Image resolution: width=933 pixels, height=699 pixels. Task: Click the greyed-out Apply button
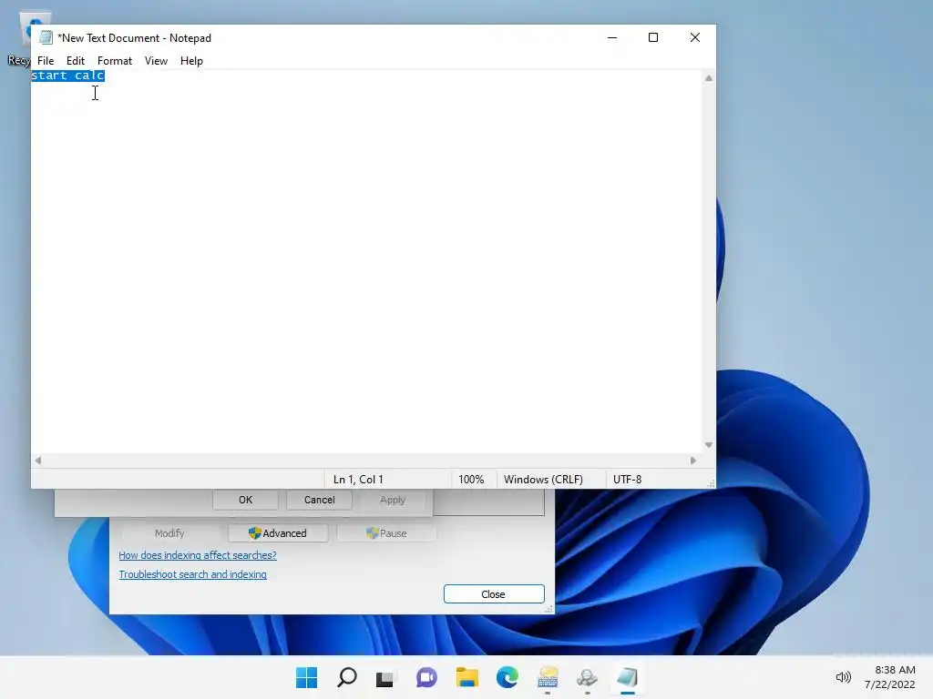point(393,500)
